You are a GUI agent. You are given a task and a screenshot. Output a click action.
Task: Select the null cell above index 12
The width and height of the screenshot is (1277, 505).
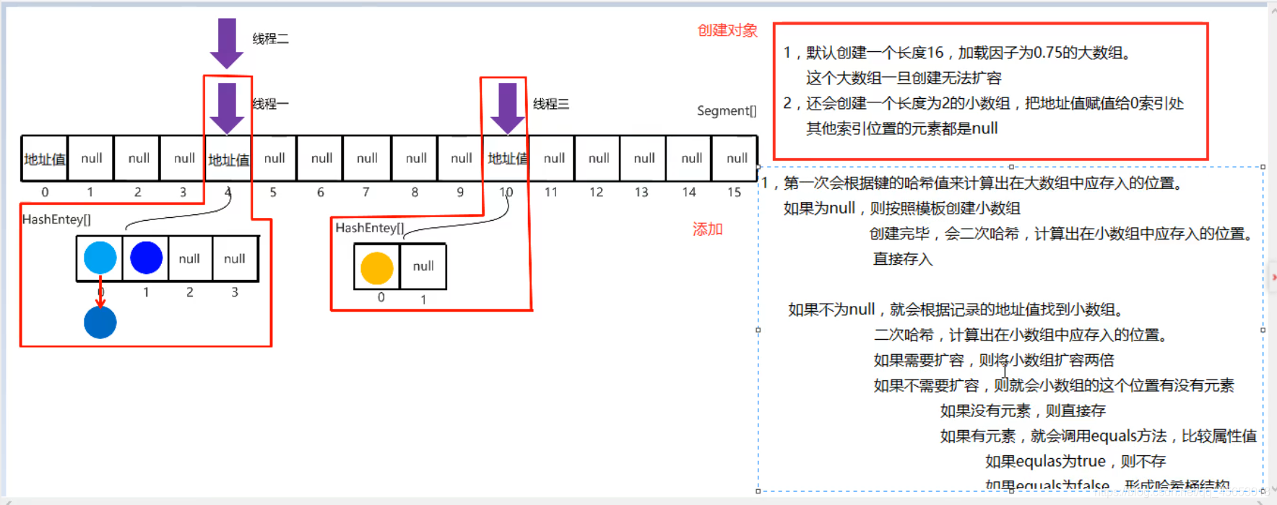(x=599, y=159)
